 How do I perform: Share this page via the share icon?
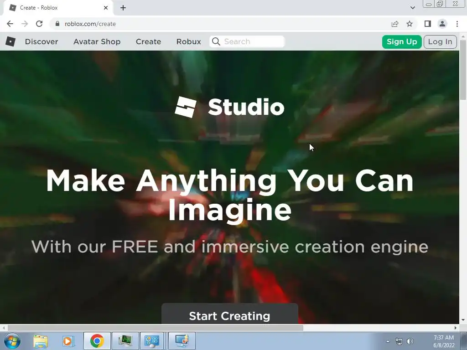coord(395,24)
